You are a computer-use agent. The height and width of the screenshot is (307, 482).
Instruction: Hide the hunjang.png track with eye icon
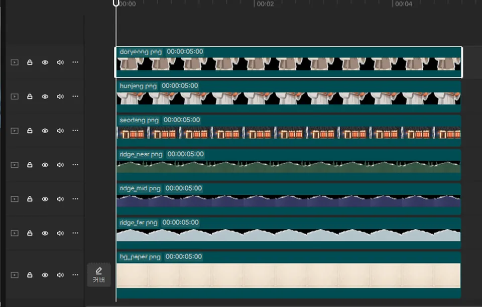coord(45,96)
